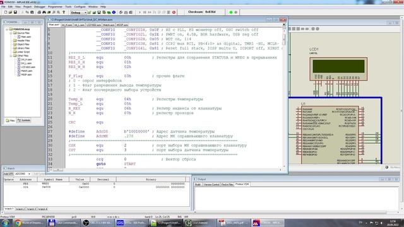This screenshot has width=404, height=227.
Task: Open the Project menu
Action: pos(27,7)
